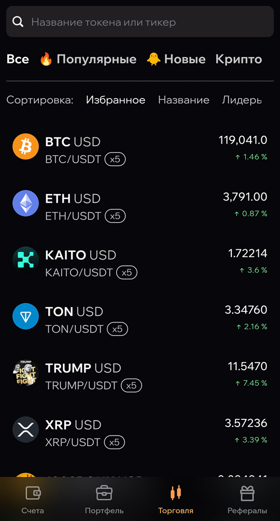Tap the XRP coin icon
This screenshot has width=280, height=521.
tap(25, 430)
